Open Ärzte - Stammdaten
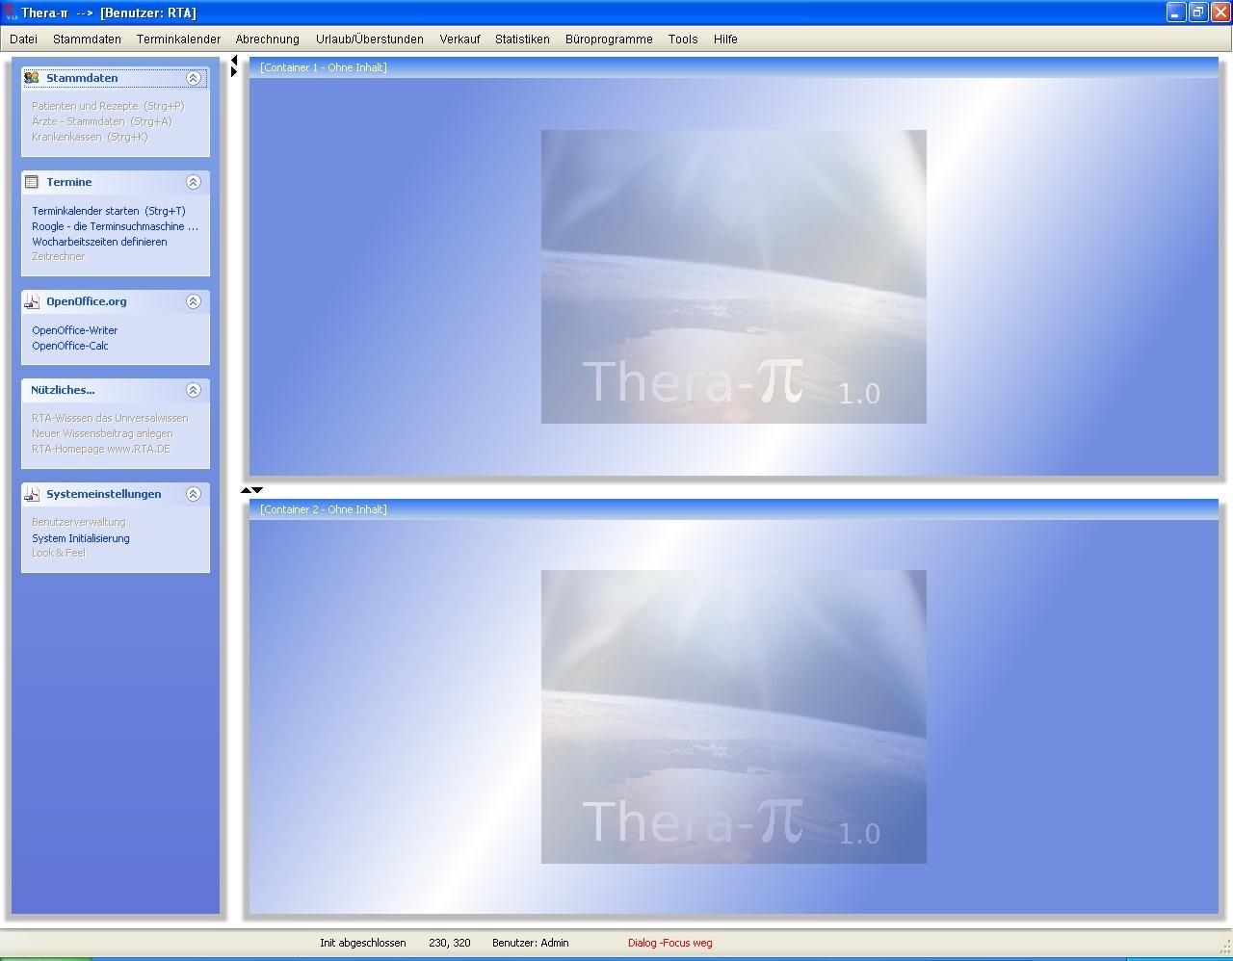The width and height of the screenshot is (1233, 961). (102, 121)
